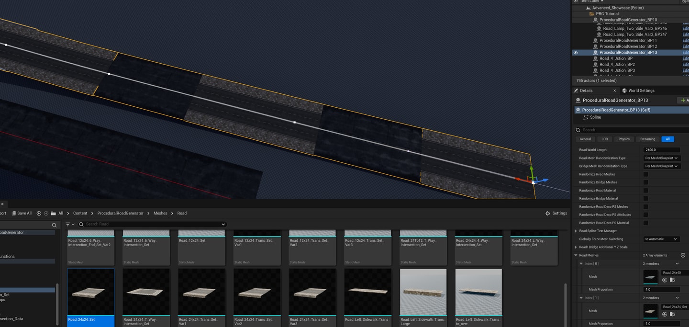Click the Spline component icon
Screen dimensions: 689x327
586,117
